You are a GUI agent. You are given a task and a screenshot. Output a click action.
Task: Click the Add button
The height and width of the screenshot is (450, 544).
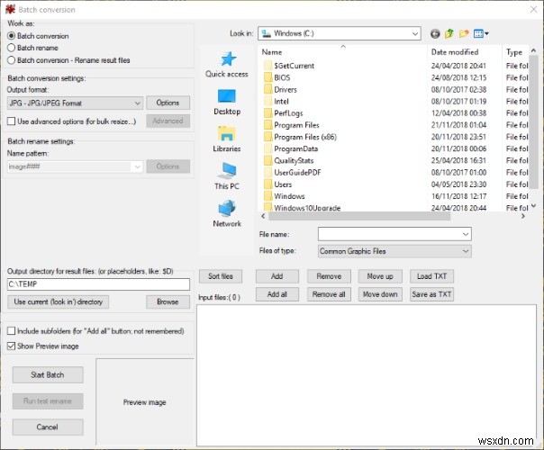pos(277,276)
